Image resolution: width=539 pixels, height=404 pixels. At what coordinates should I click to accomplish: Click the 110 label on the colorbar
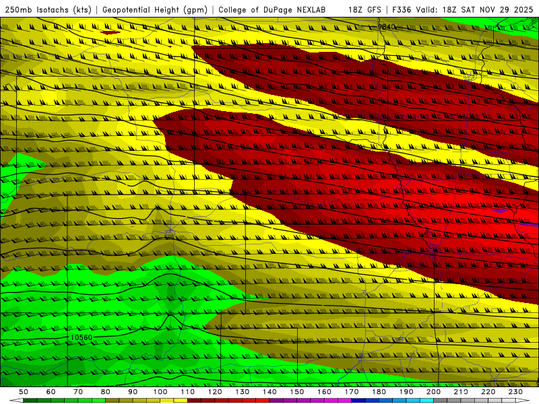(188, 392)
